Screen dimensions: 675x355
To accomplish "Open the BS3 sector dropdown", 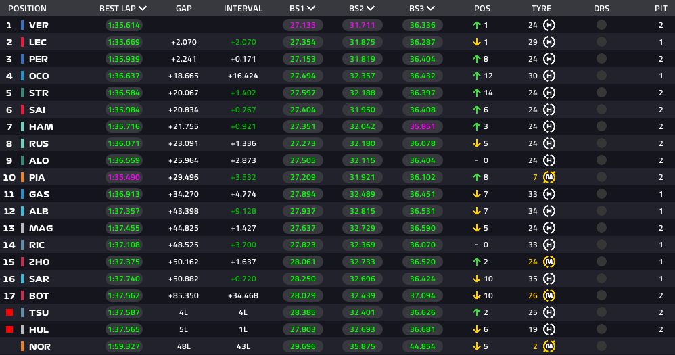I will (x=431, y=9).
